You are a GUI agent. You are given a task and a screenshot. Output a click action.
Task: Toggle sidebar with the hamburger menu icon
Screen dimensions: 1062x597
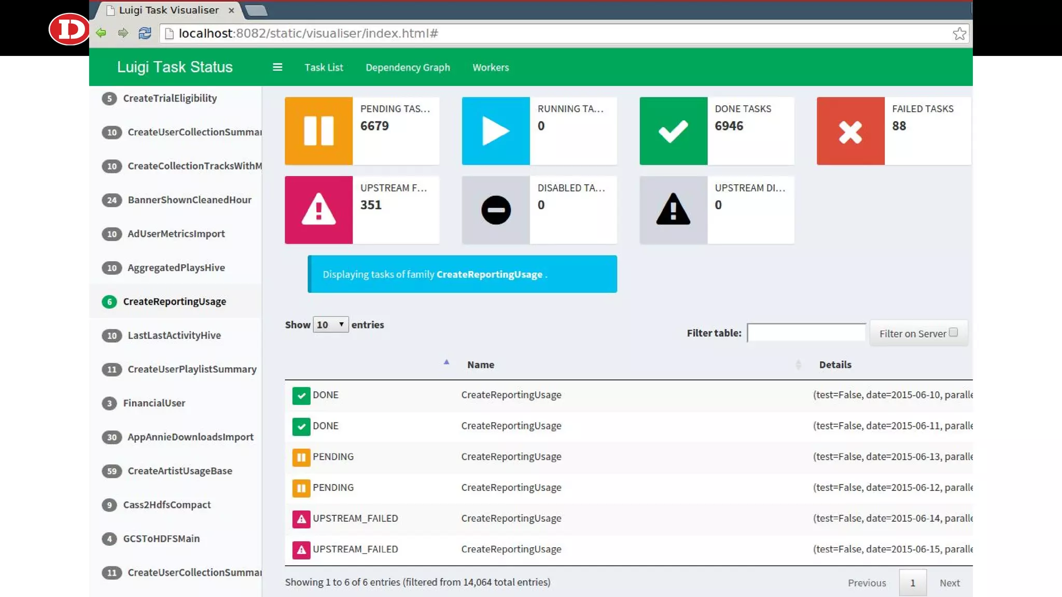[x=277, y=67]
